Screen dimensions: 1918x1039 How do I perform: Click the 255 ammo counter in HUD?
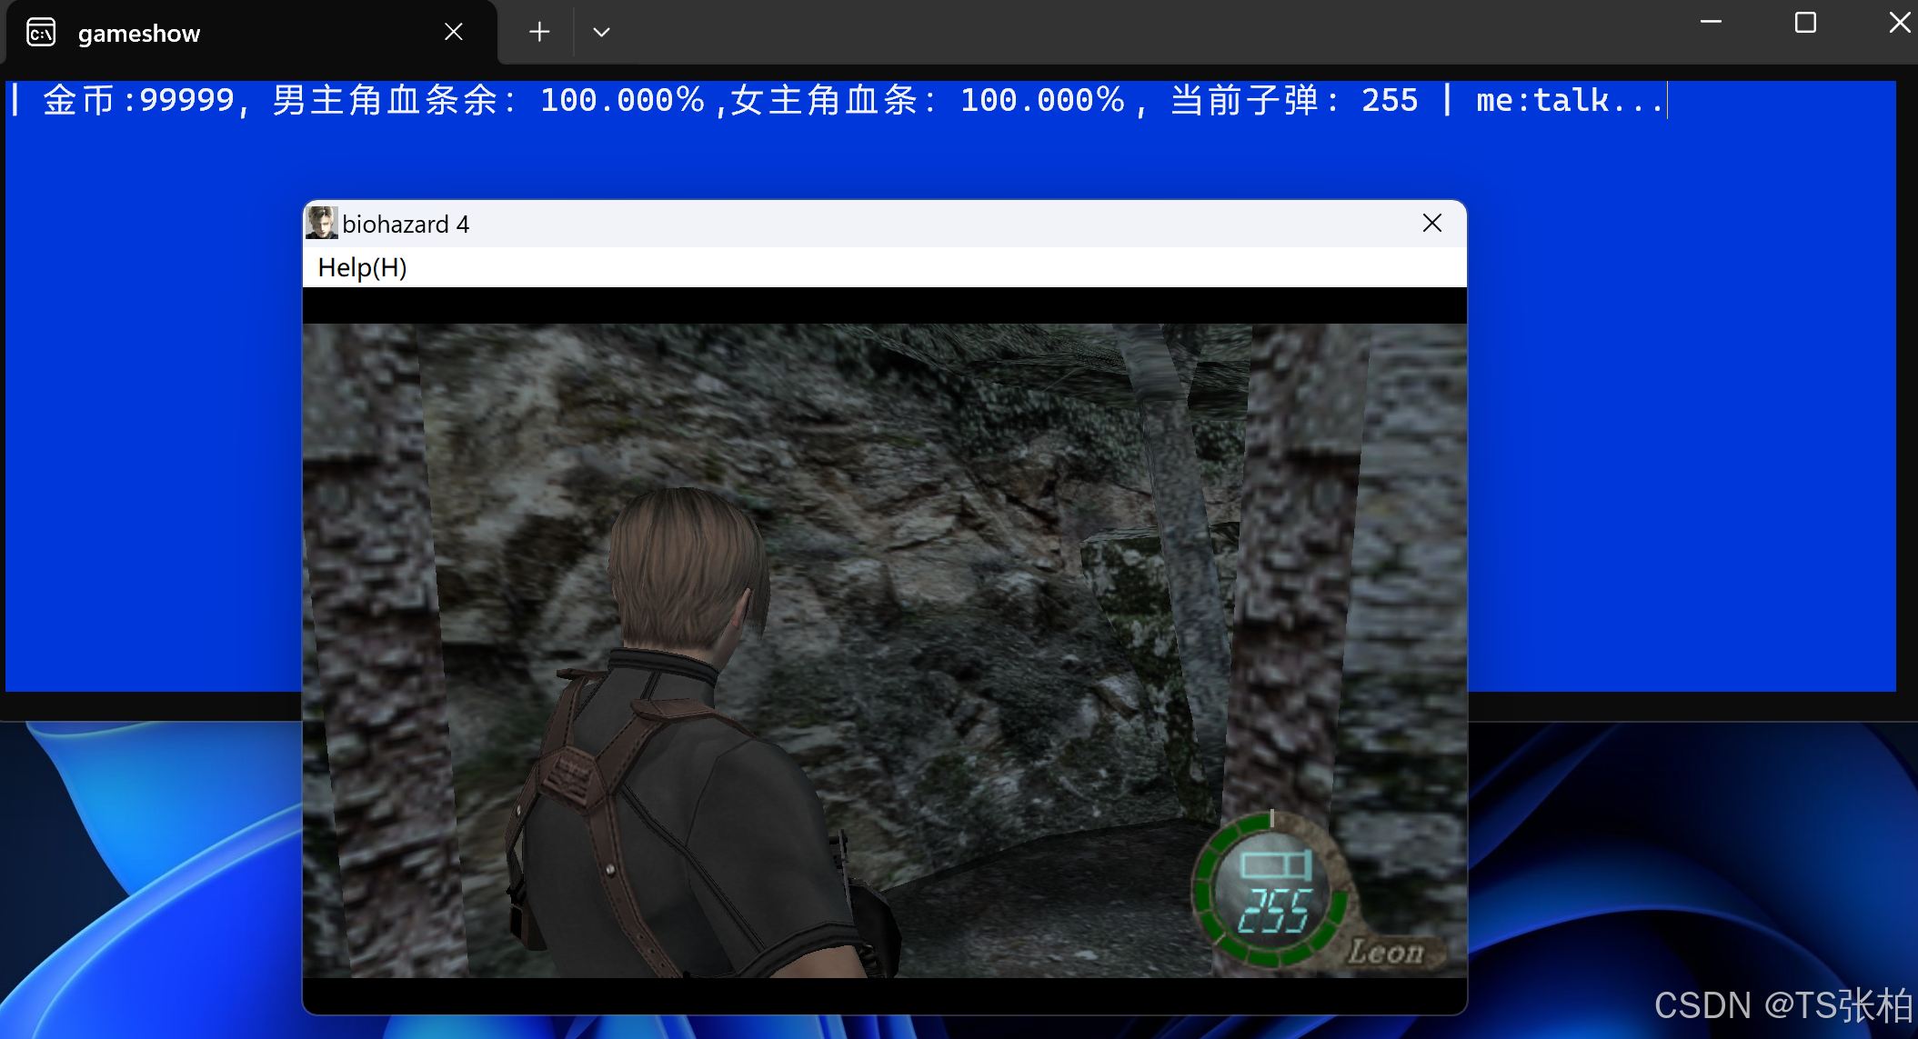[x=1275, y=912]
